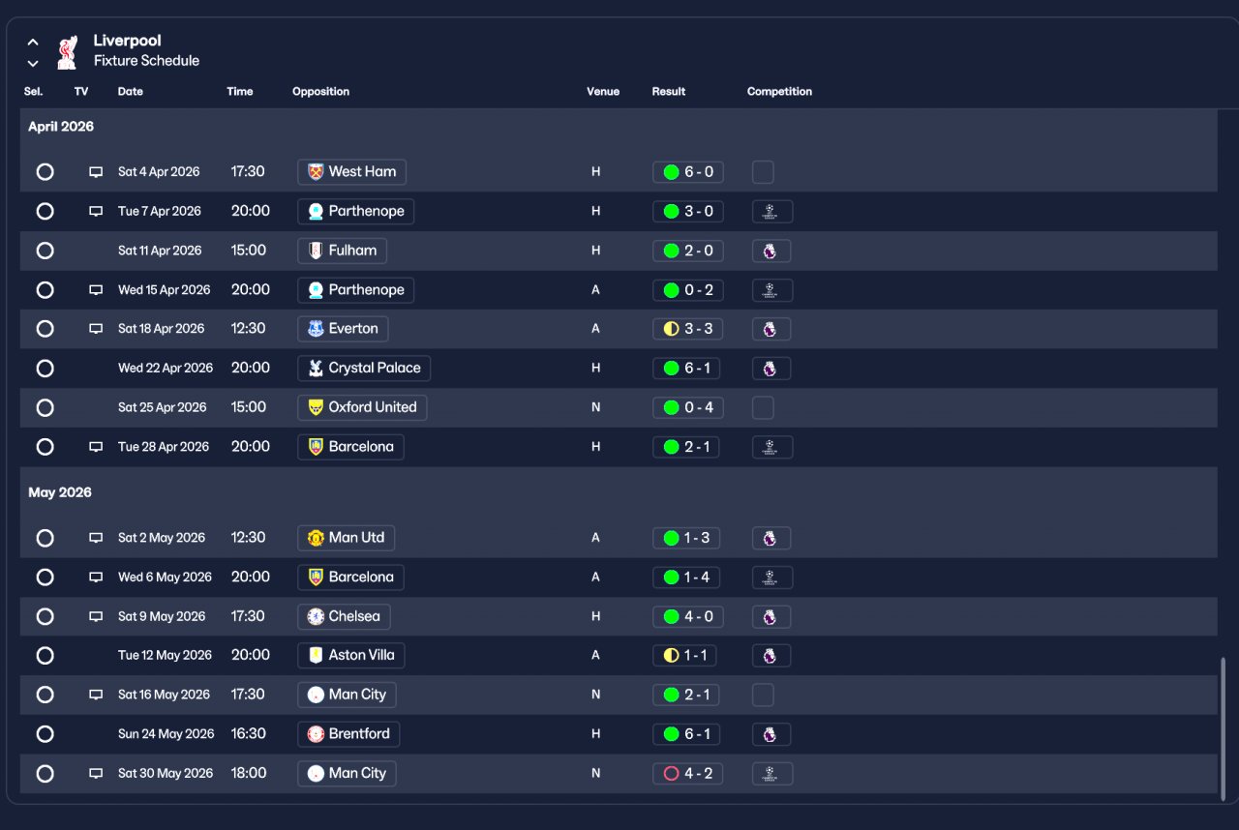Click TV icon on Chelsea fixture row
This screenshot has height=830, width=1239.
click(96, 616)
